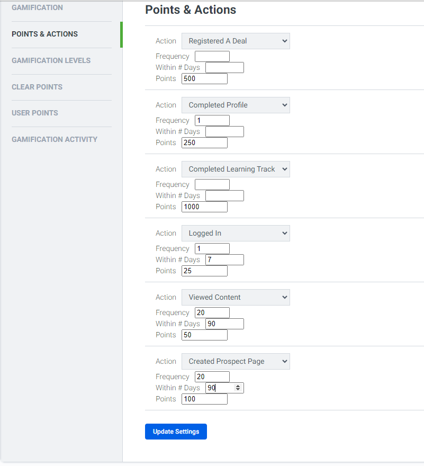Viewport: 424px width, 466px height.
Task: Click empty Frequency field for Registered A Deal
Action: coord(212,57)
